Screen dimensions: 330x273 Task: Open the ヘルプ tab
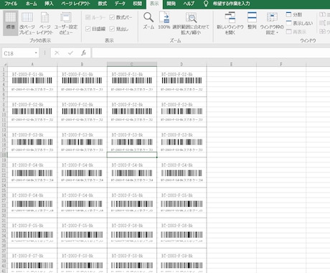[x=189, y=4]
